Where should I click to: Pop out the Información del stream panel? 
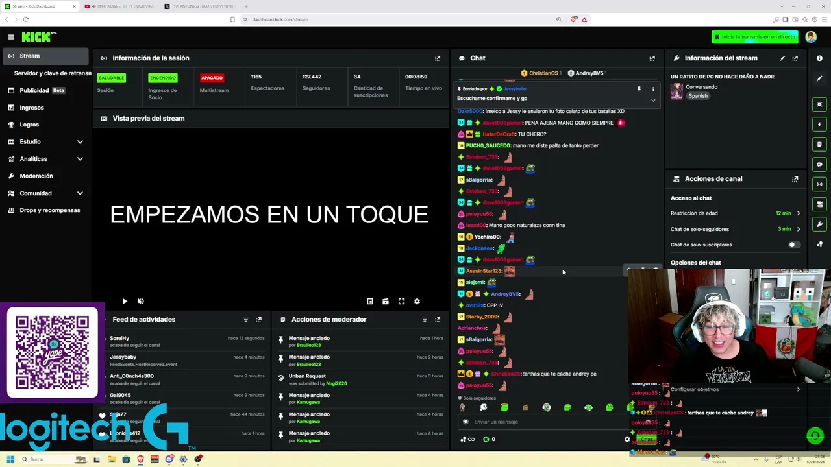[x=795, y=58]
